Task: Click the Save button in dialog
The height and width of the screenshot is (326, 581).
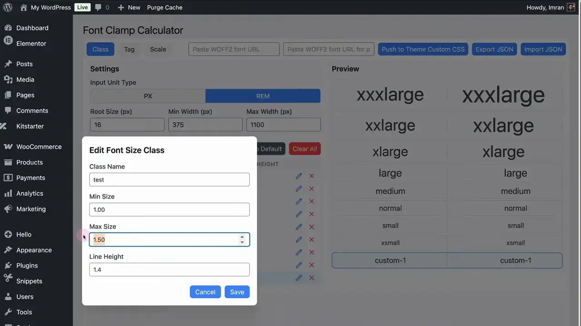Action: [237, 292]
